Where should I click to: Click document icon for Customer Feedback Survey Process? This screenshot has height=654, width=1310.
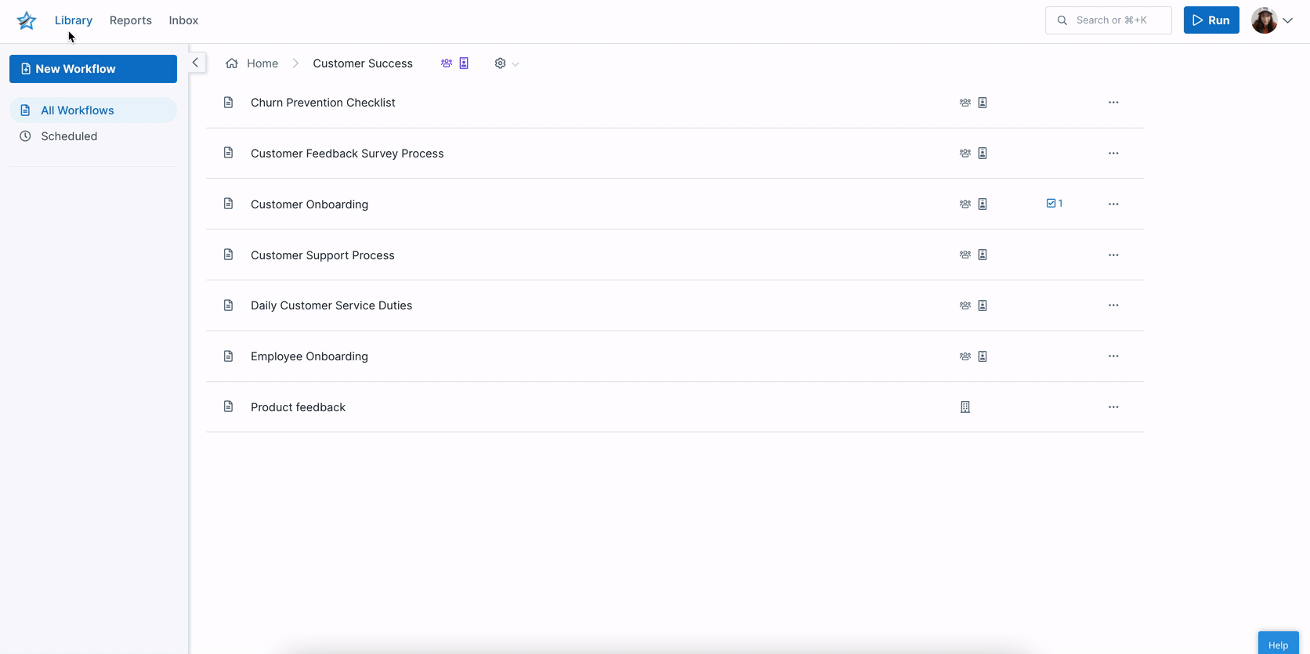[229, 153]
